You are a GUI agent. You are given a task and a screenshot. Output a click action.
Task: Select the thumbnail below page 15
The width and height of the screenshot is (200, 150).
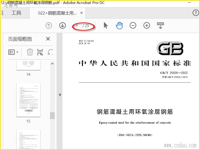coord(28,139)
